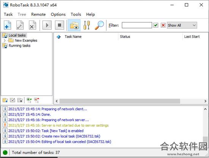Open the Tools menu
This screenshot has width=209, height=158.
76,14
